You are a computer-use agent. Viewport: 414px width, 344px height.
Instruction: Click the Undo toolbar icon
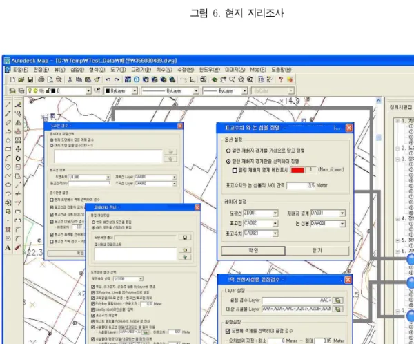pos(108,79)
